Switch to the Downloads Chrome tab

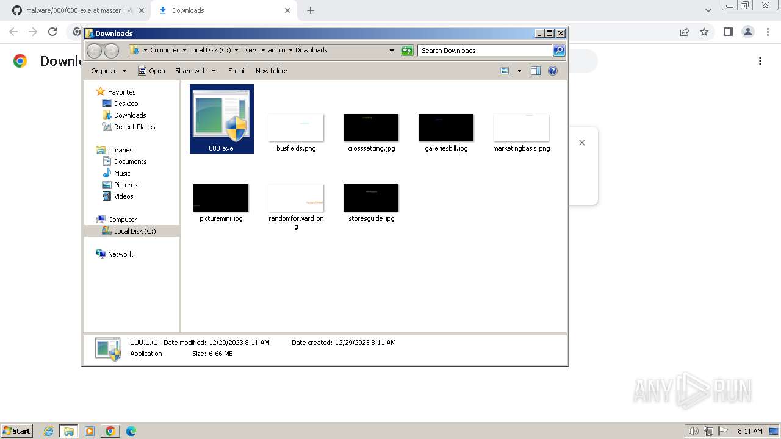(223, 10)
